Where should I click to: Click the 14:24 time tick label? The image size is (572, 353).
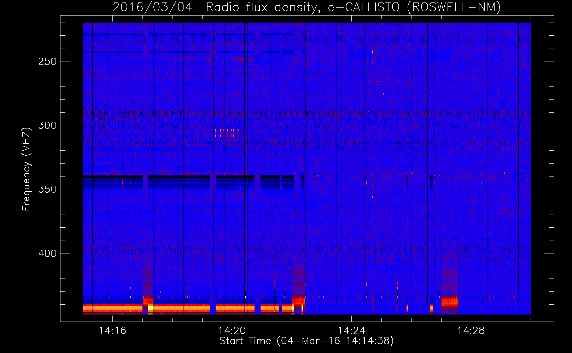pos(351,331)
